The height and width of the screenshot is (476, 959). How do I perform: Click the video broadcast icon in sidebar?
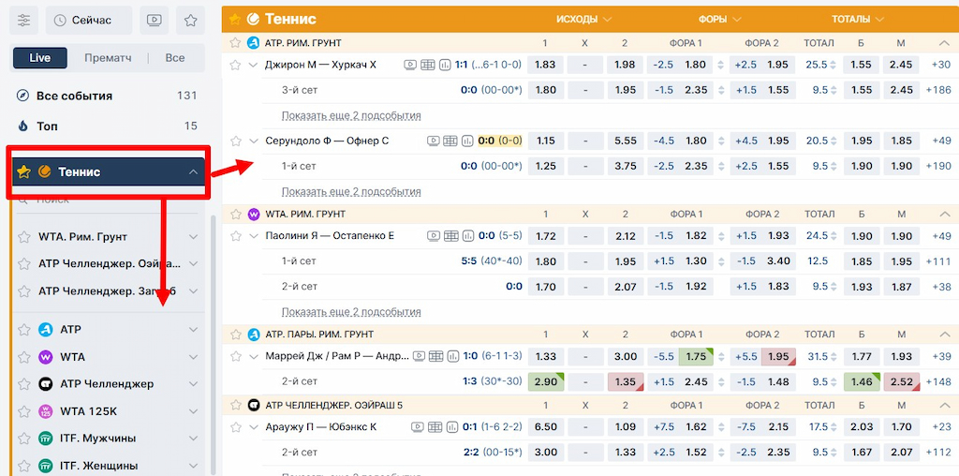coord(155,21)
